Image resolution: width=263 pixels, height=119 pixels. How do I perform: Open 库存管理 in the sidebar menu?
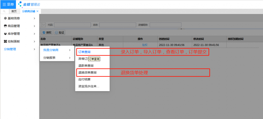[x=14, y=34]
